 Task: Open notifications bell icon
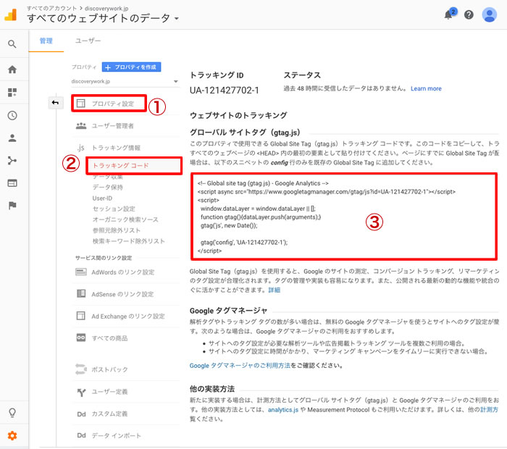coord(449,15)
